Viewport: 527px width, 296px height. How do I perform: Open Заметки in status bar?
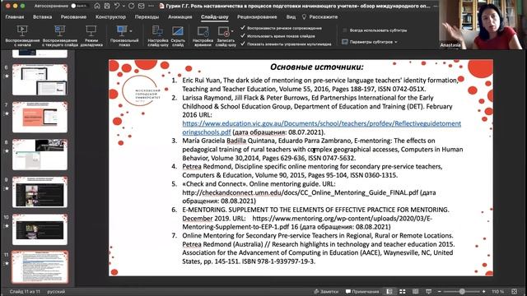pyautogui.click(x=326, y=292)
